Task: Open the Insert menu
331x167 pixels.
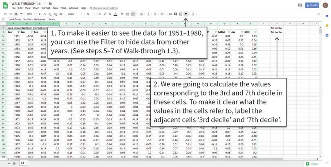Action: click(x=36, y=8)
